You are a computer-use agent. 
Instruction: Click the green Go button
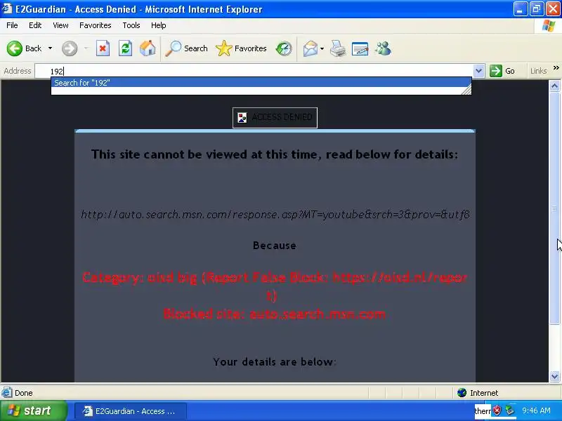(502, 71)
